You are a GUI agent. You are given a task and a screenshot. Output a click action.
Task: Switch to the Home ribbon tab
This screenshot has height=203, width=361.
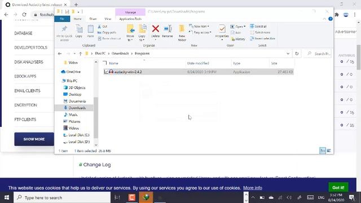tap(78, 19)
